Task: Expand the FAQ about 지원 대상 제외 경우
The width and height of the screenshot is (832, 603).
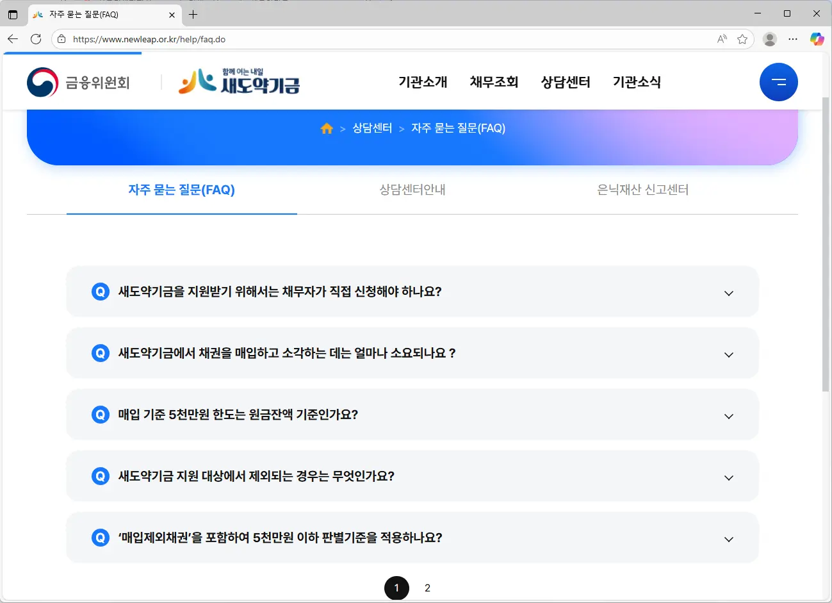Action: coord(412,476)
